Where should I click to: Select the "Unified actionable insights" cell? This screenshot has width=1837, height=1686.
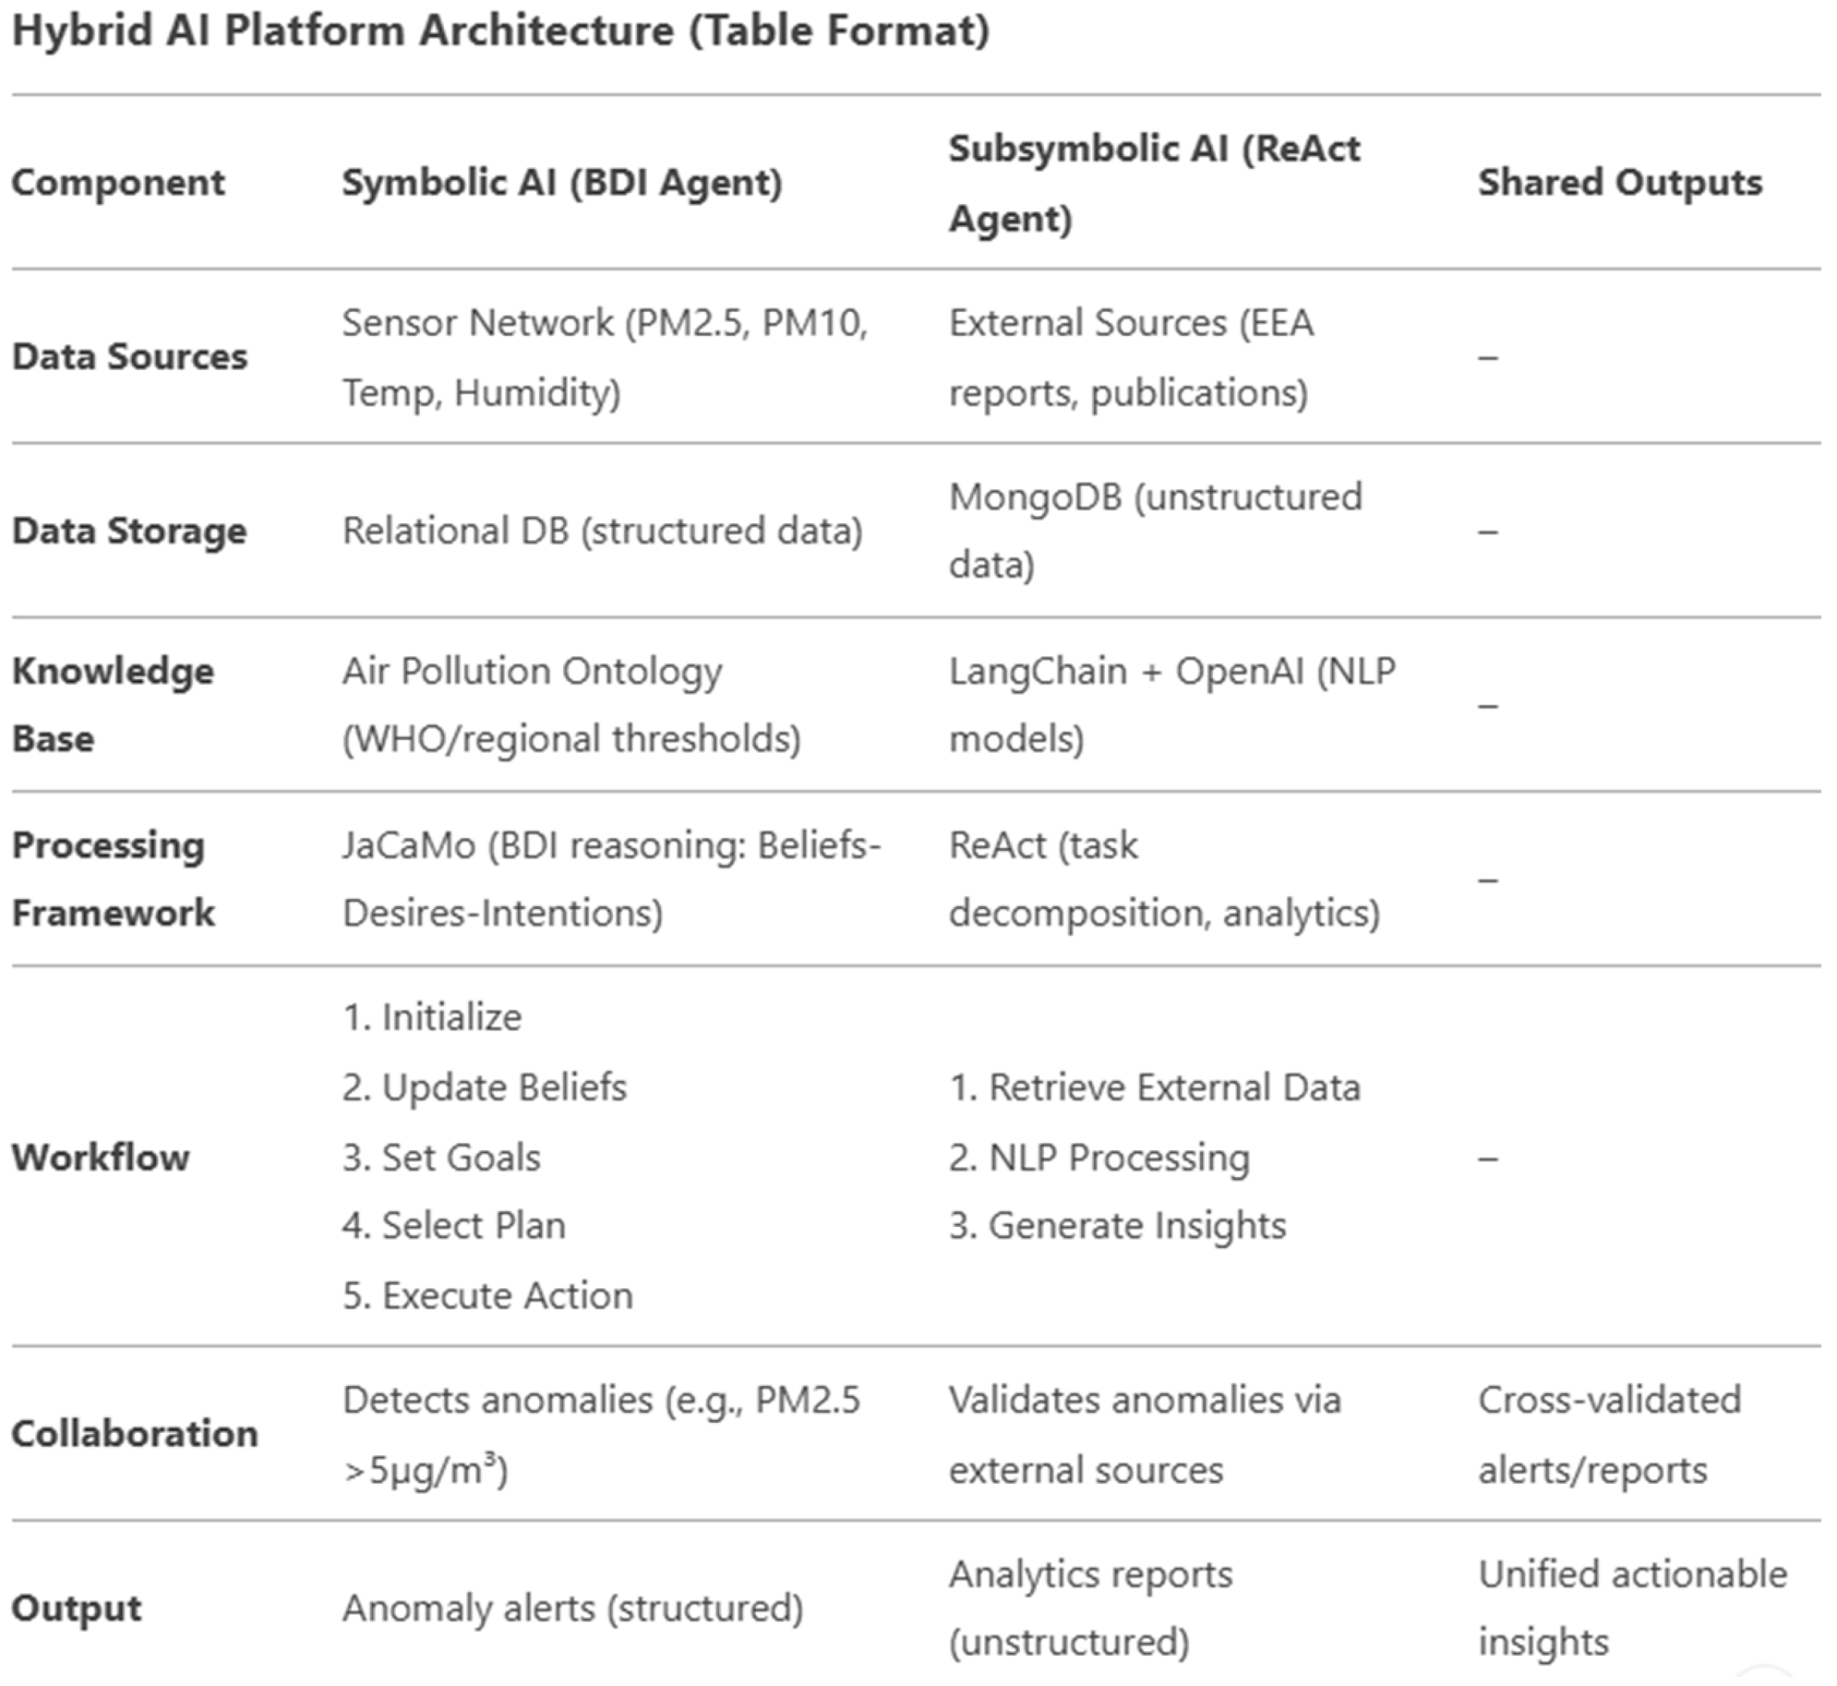pyautogui.click(x=1632, y=1608)
